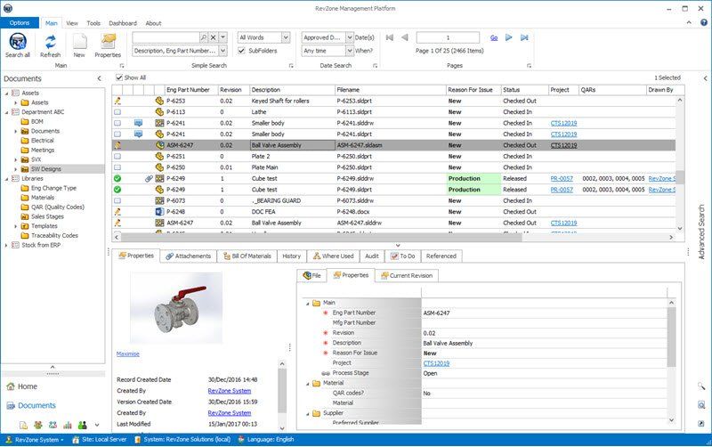This screenshot has height=447, width=712.
Task: Open the Description, Eng Part Number fields dropdown
Action: 223,51
